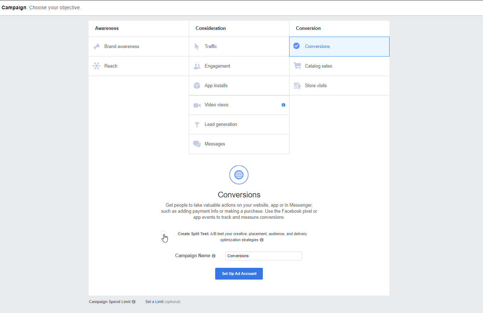Click the Brand awareness megaphone icon
Screen dimensions: 483x313
pyautogui.click(x=96, y=47)
